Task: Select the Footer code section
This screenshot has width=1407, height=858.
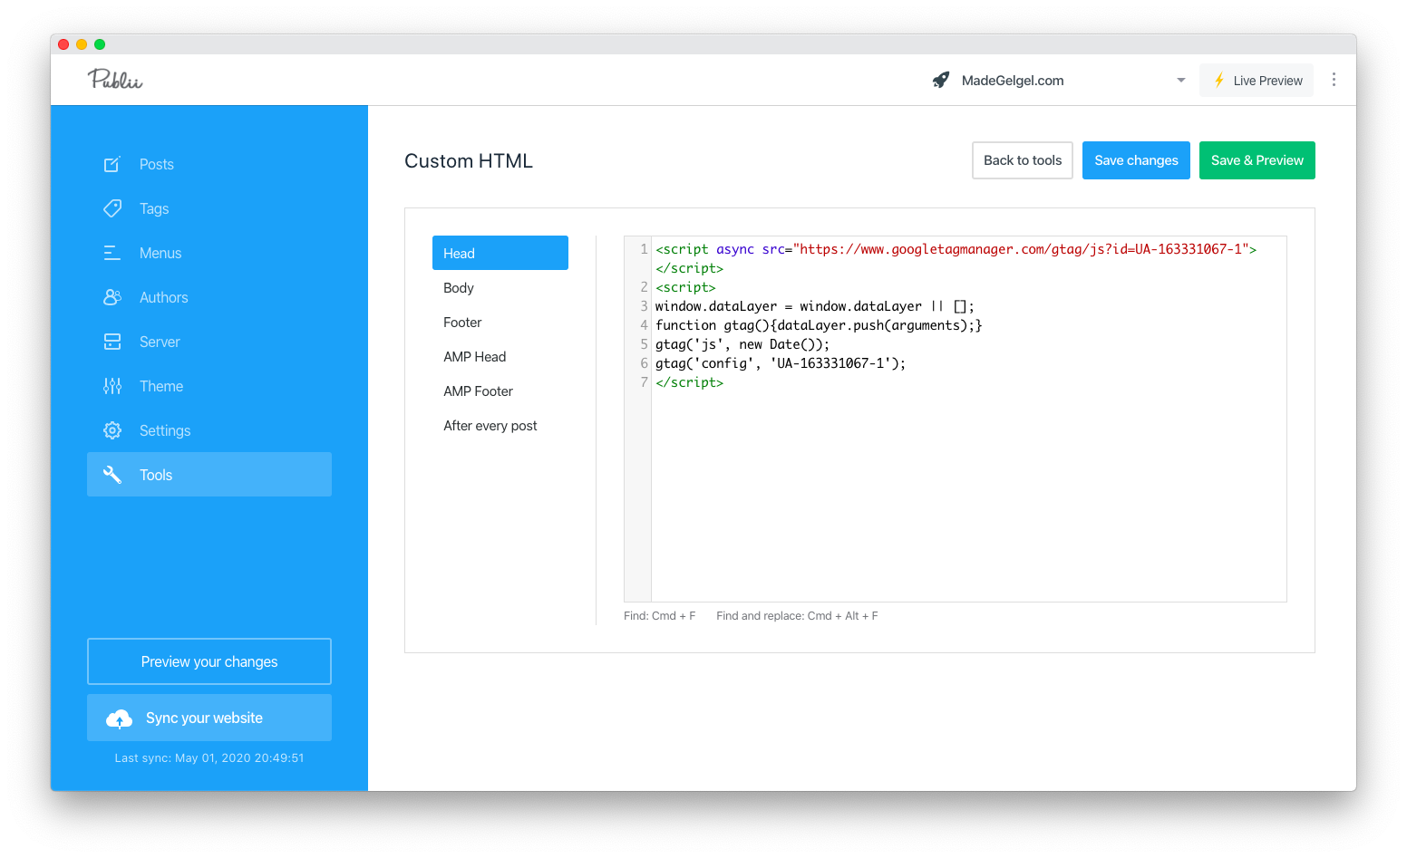Action: pos(462,323)
